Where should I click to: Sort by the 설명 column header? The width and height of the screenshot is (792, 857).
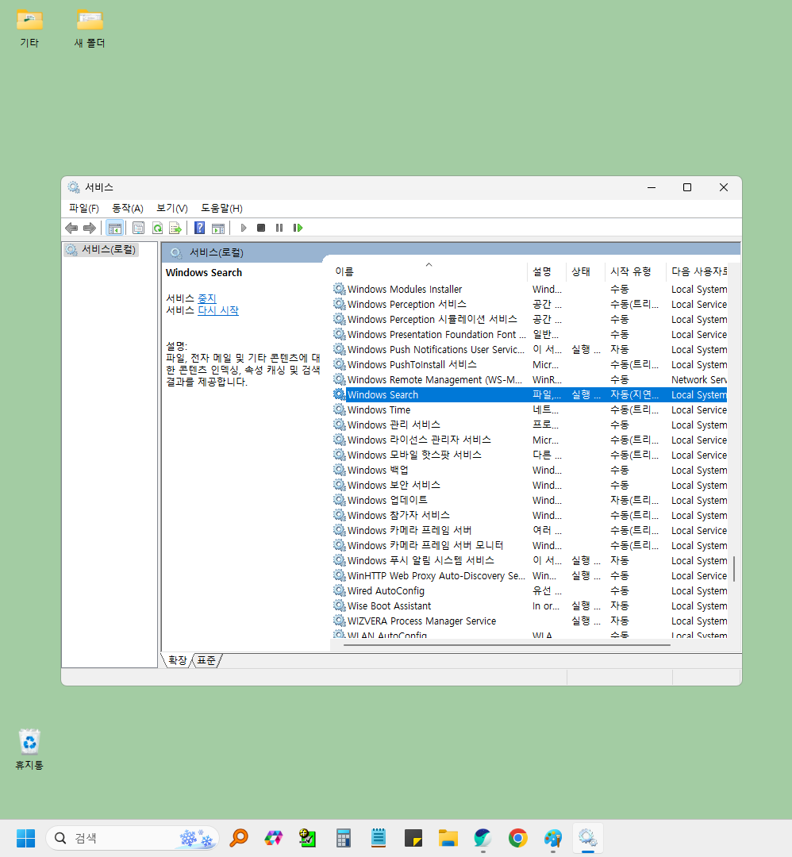coord(547,271)
